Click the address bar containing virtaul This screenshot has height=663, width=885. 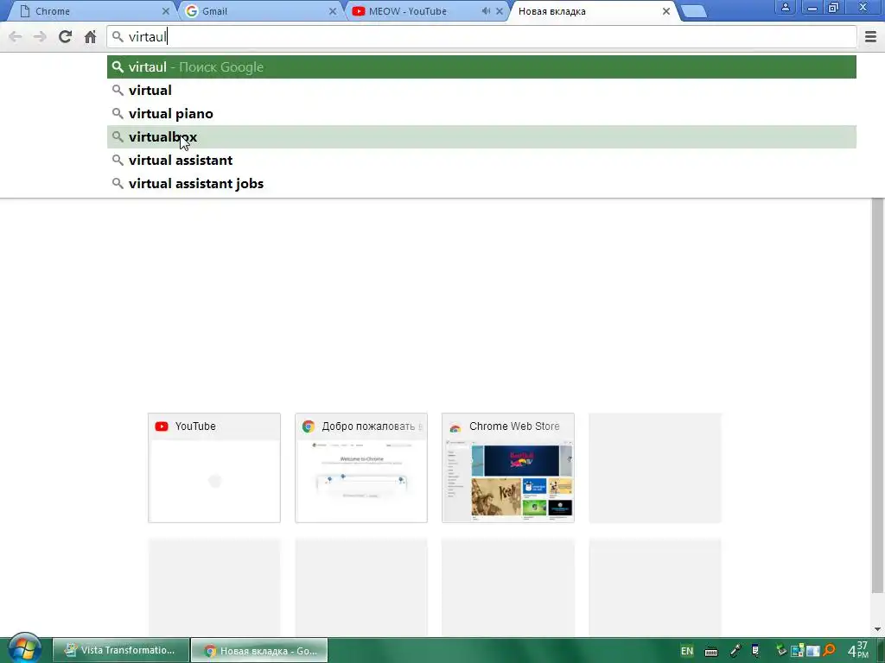(x=481, y=36)
